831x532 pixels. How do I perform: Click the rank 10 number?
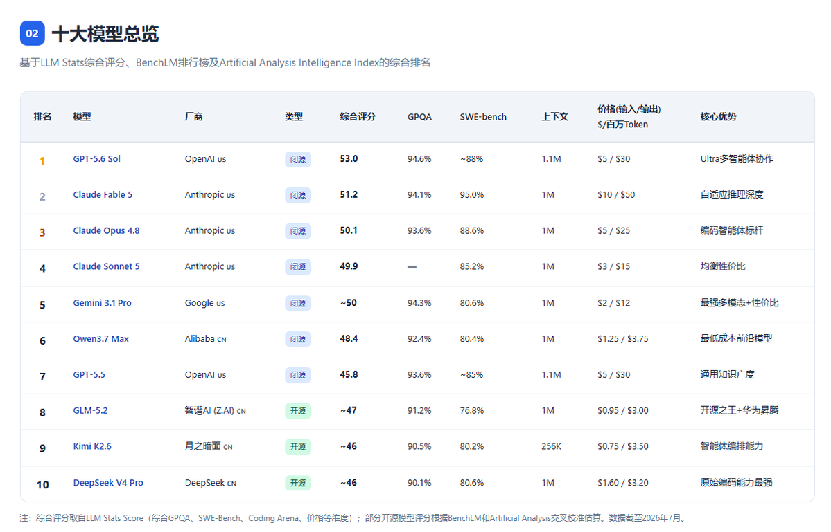(x=43, y=485)
